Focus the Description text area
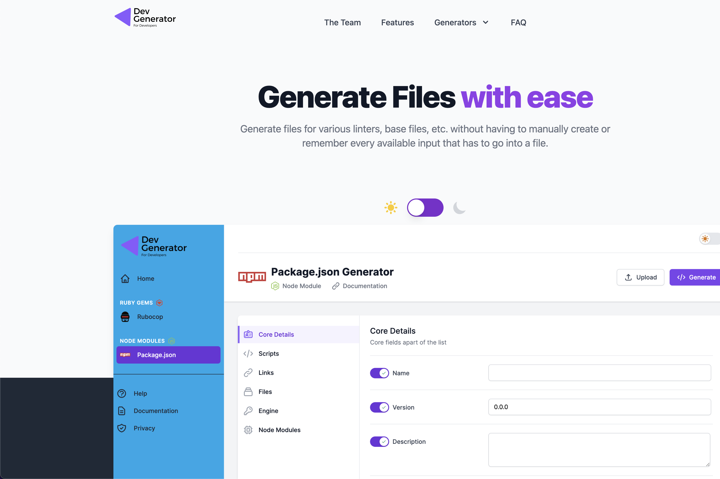Viewport: 720px width, 479px height. pyautogui.click(x=599, y=450)
